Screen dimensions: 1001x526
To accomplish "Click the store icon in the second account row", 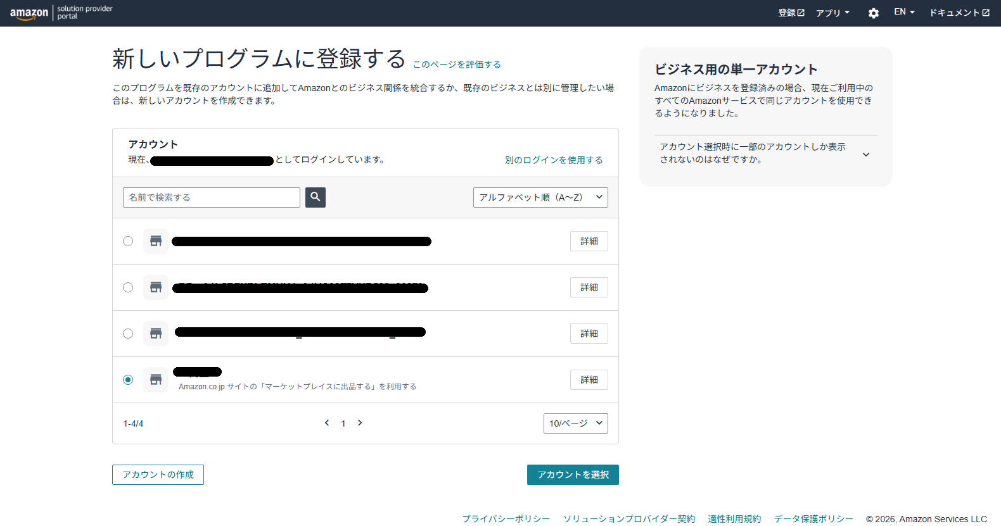I will tap(156, 287).
